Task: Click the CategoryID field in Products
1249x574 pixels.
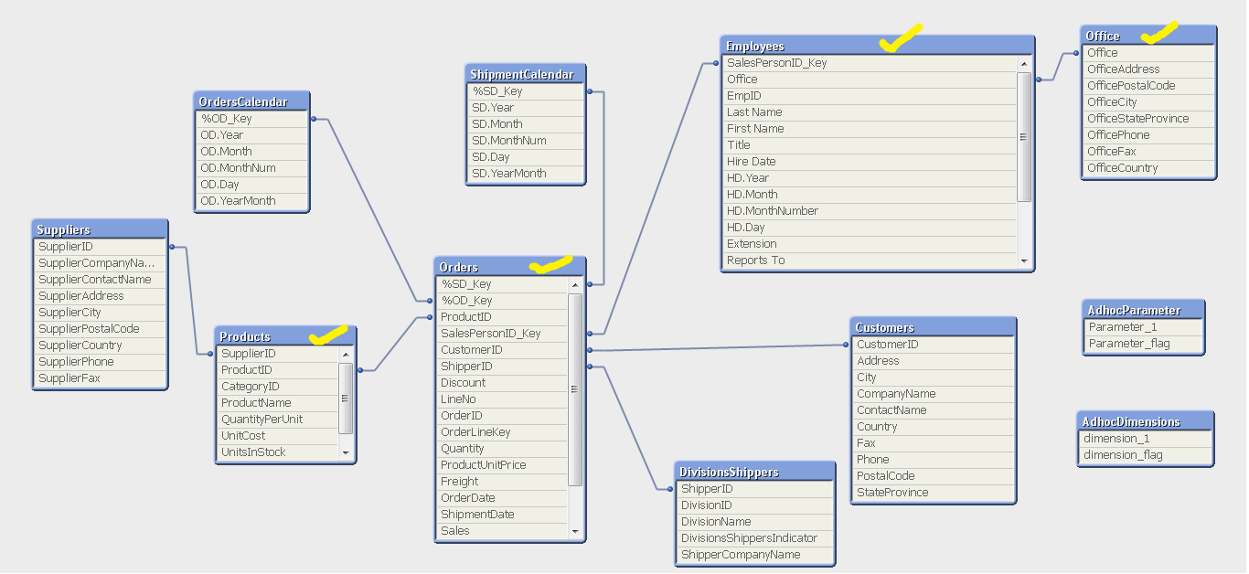Action: [x=278, y=386]
